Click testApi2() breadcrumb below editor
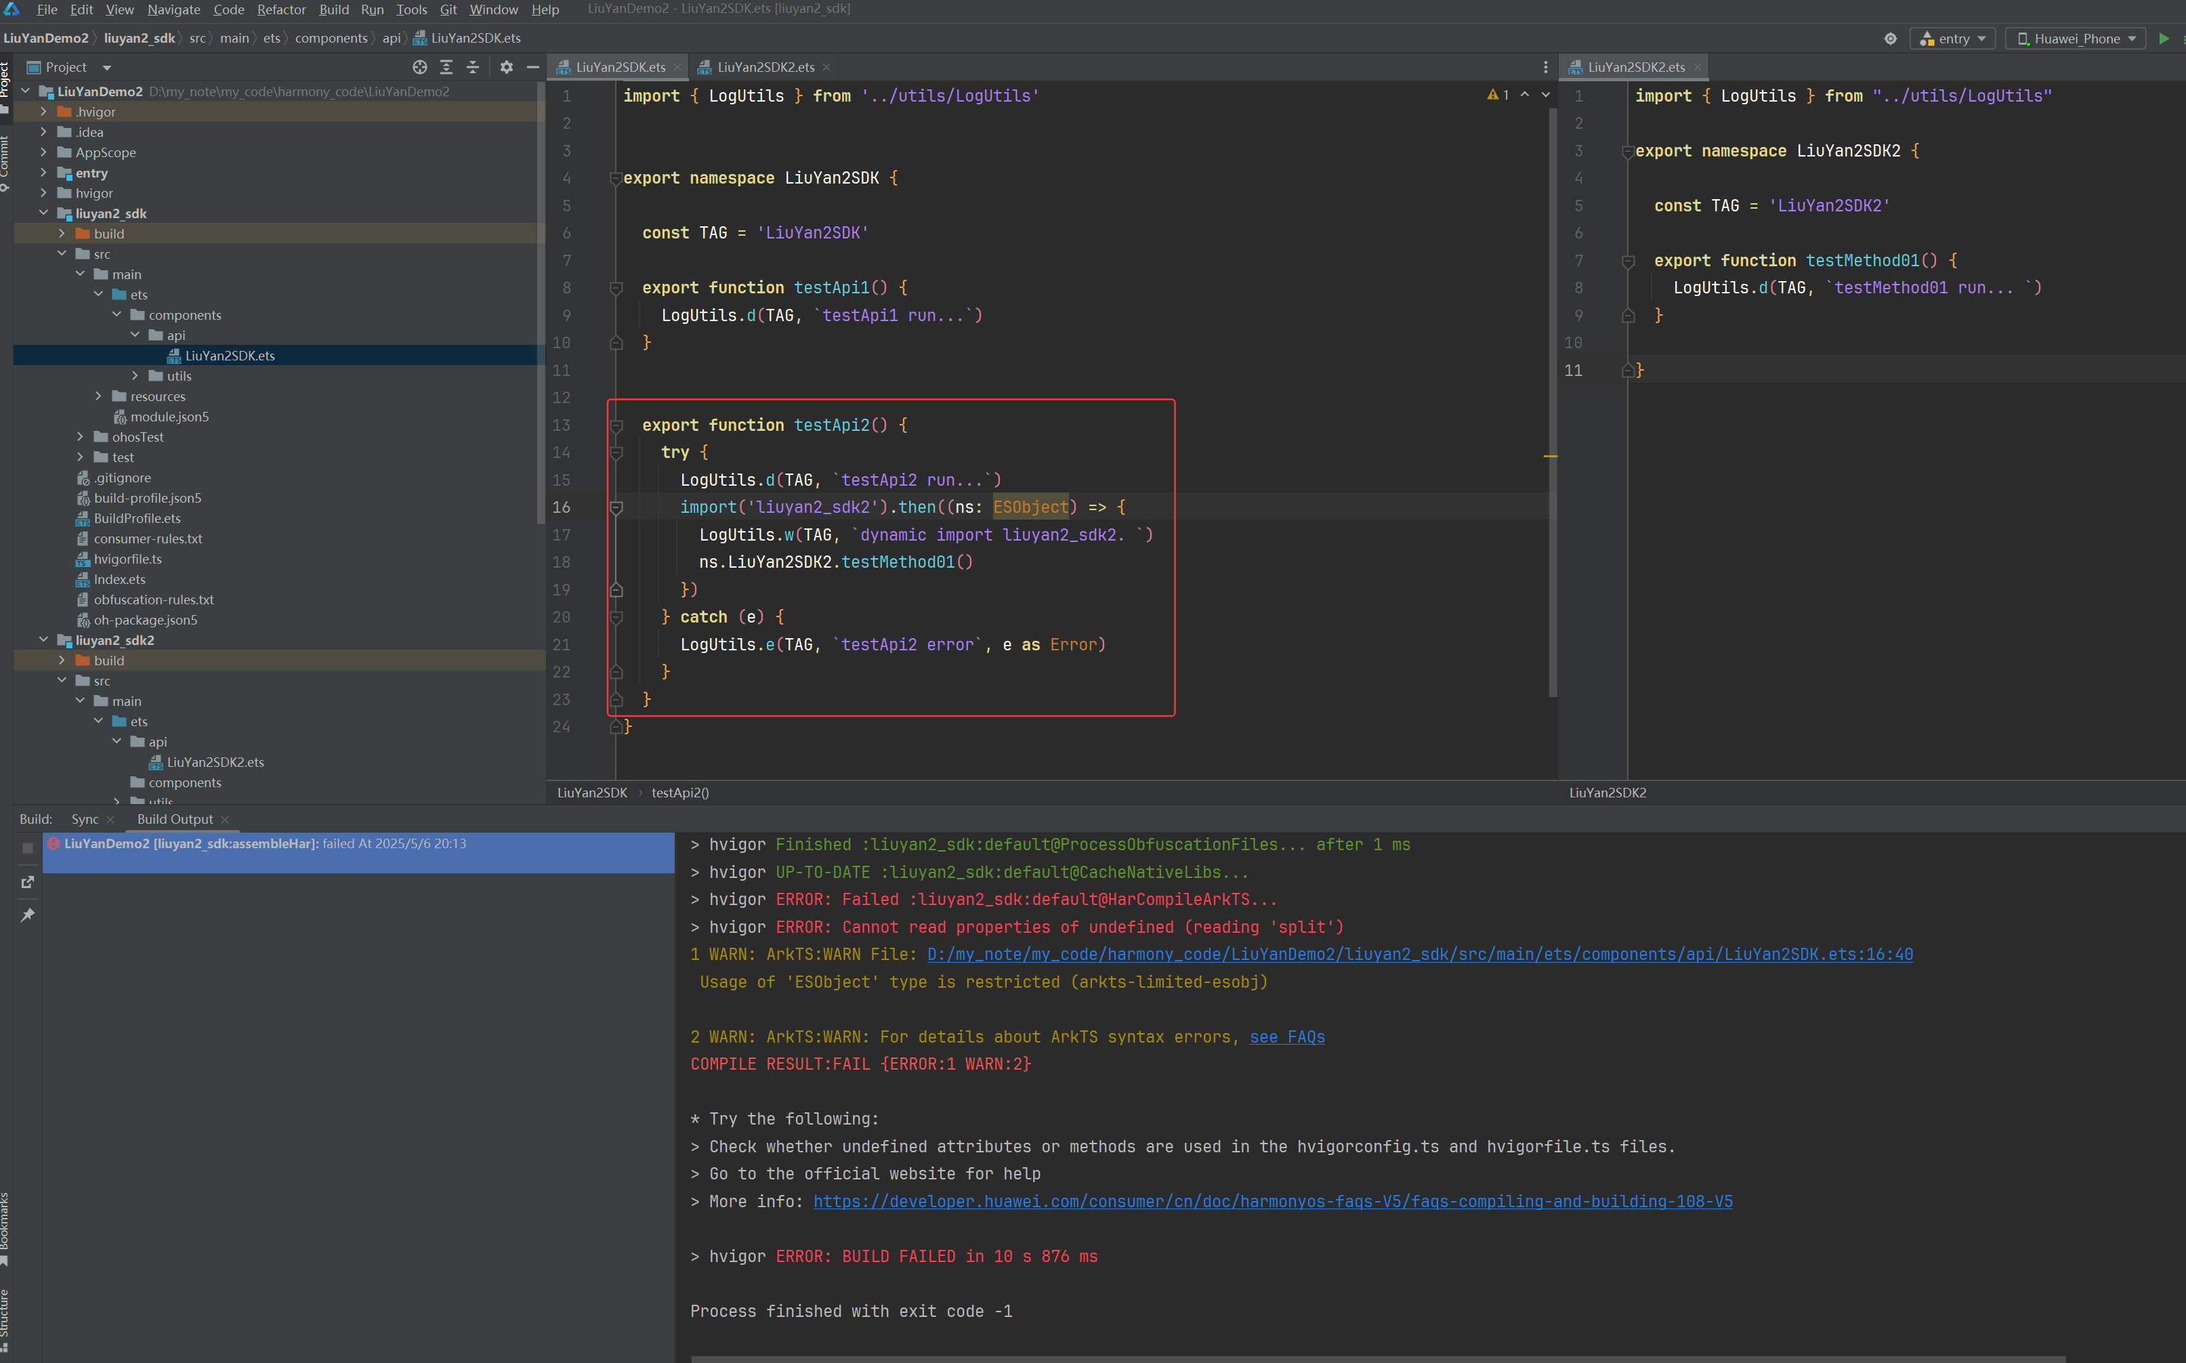 point(679,793)
